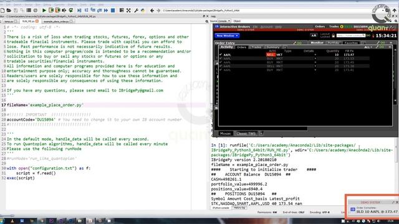Screen dimensions: 399x224
Task: Open Order Entry panel wrench settings icon
Action: 295,43
